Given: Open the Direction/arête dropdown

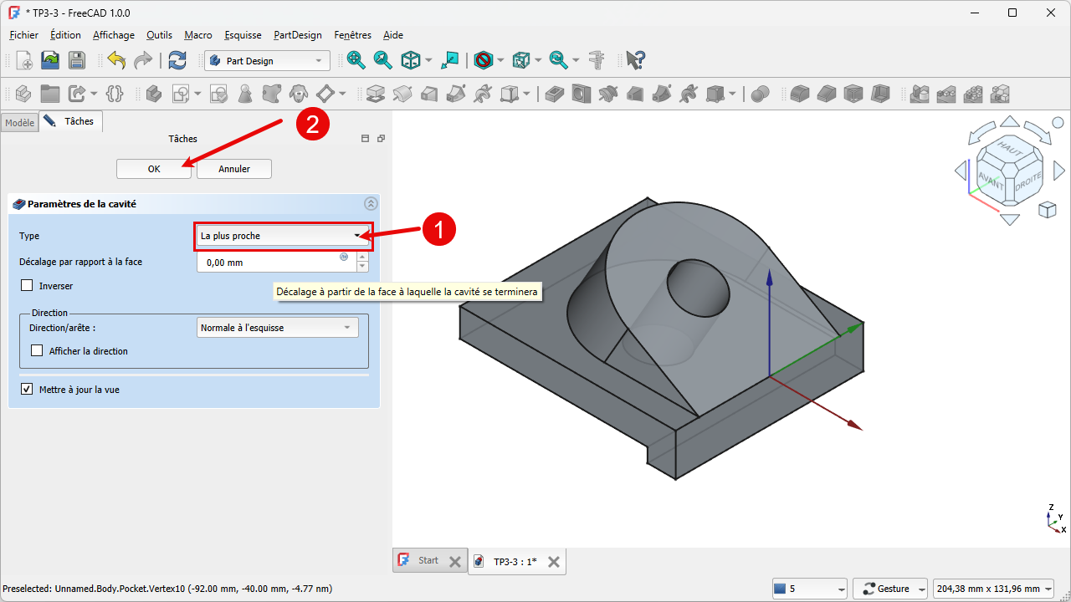Looking at the screenshot, I should coord(277,328).
